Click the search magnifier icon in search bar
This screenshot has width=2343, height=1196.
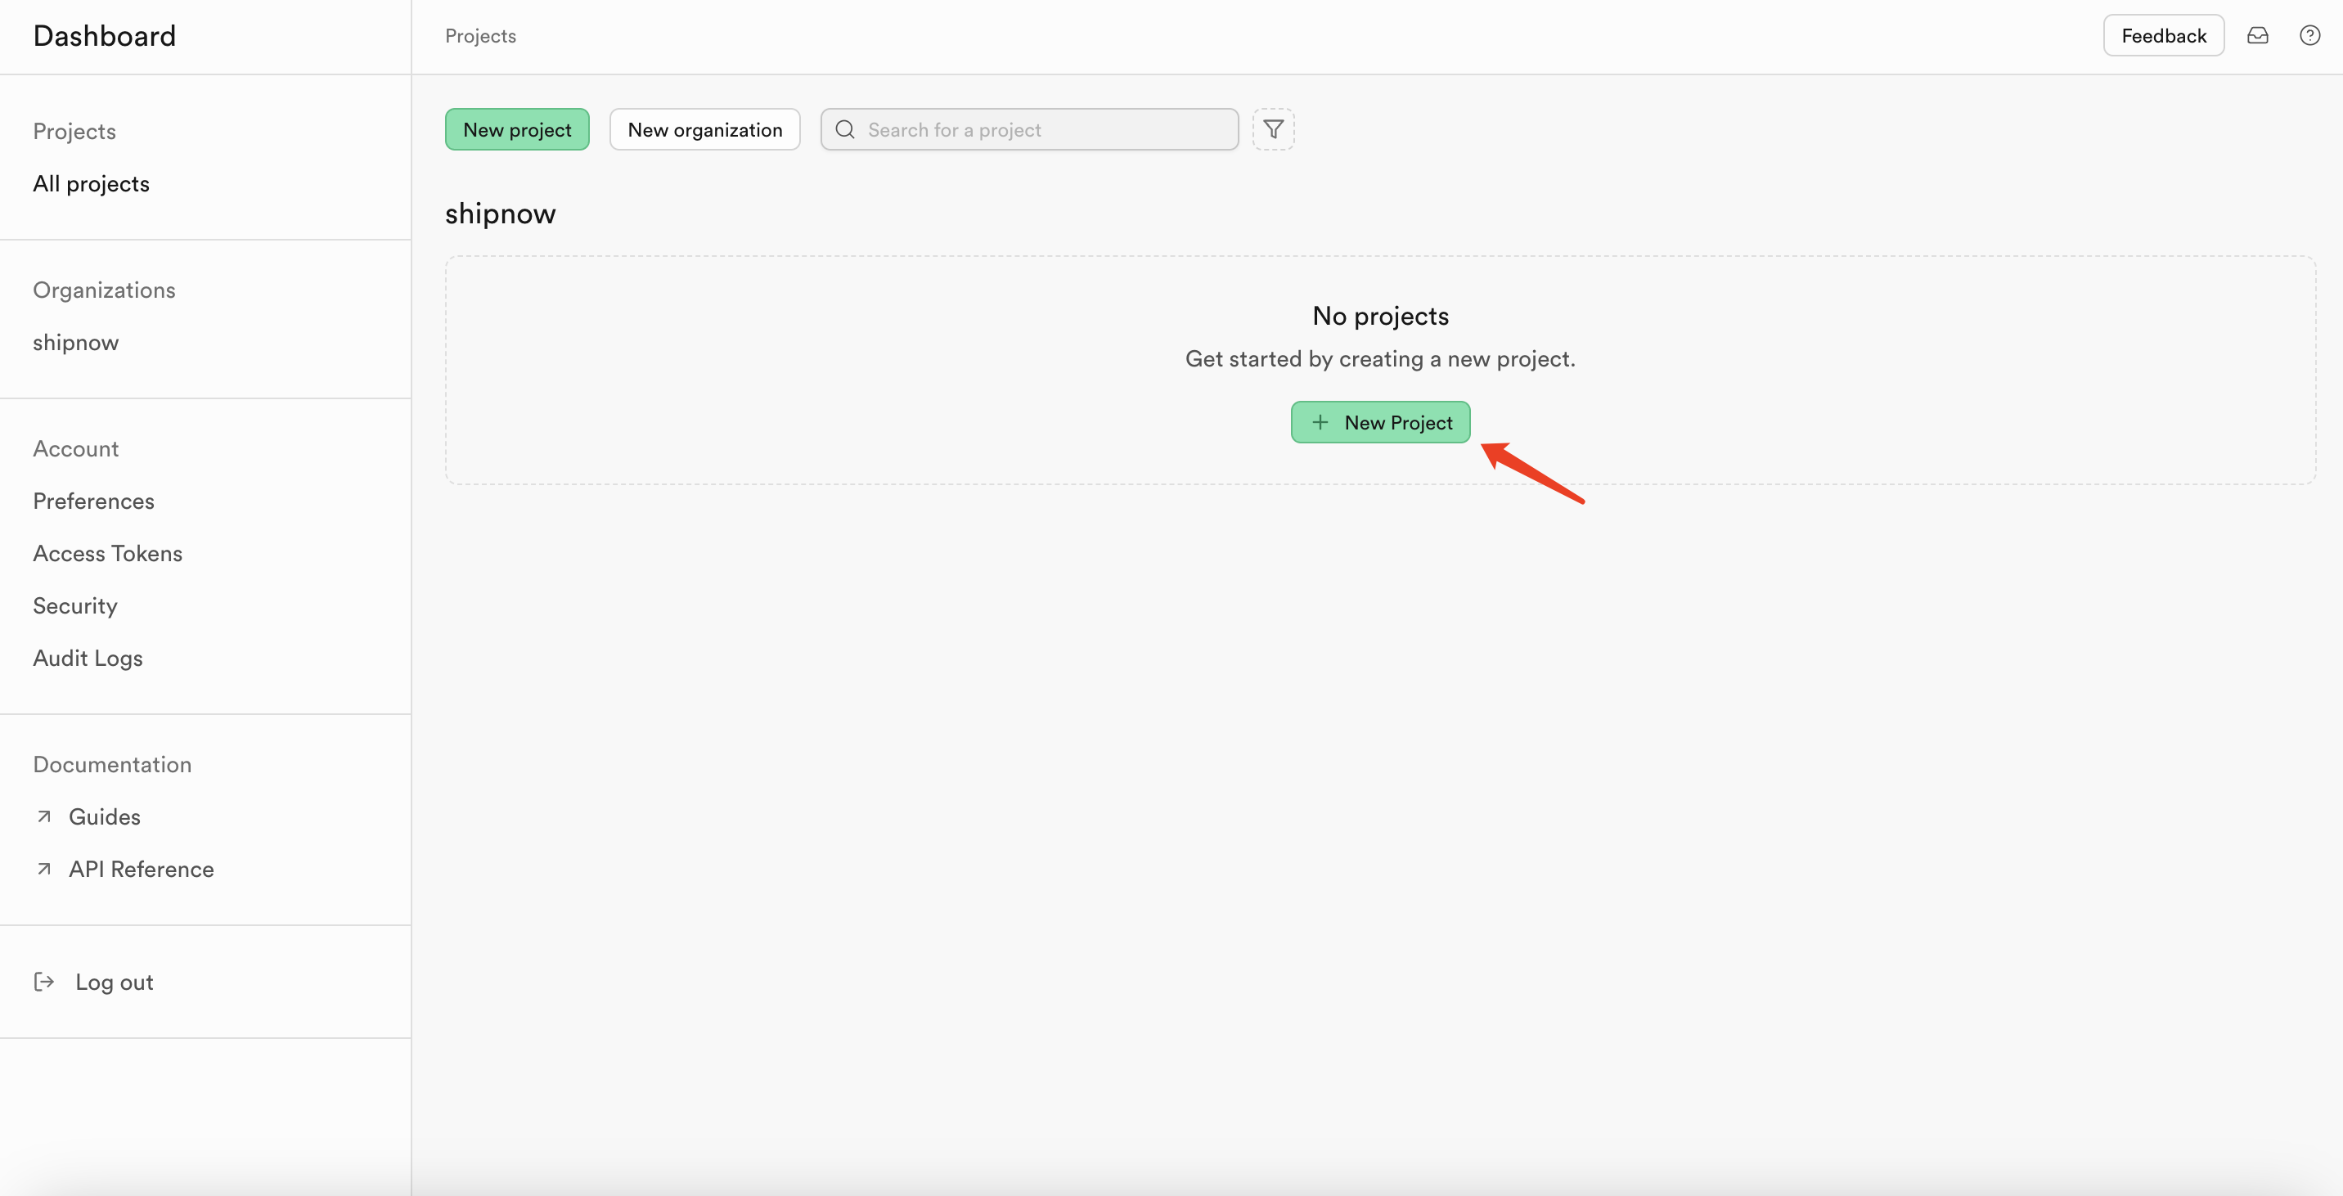coord(845,128)
